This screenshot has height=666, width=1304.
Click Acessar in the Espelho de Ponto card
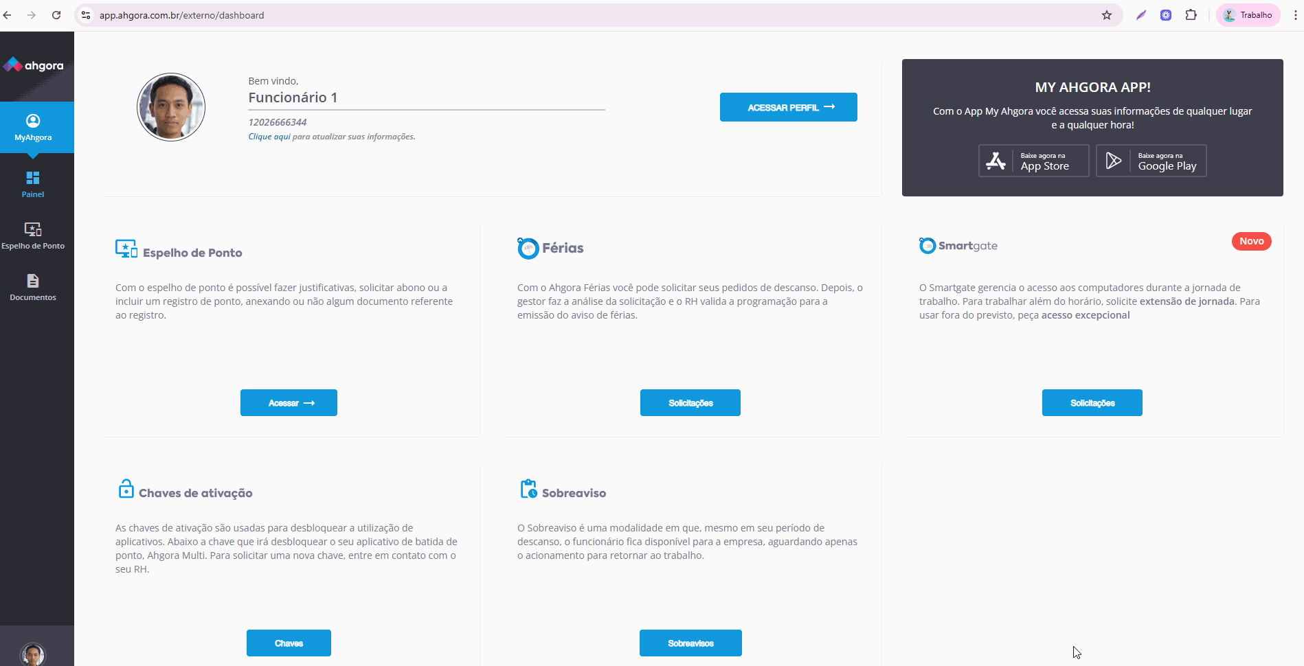[289, 403]
